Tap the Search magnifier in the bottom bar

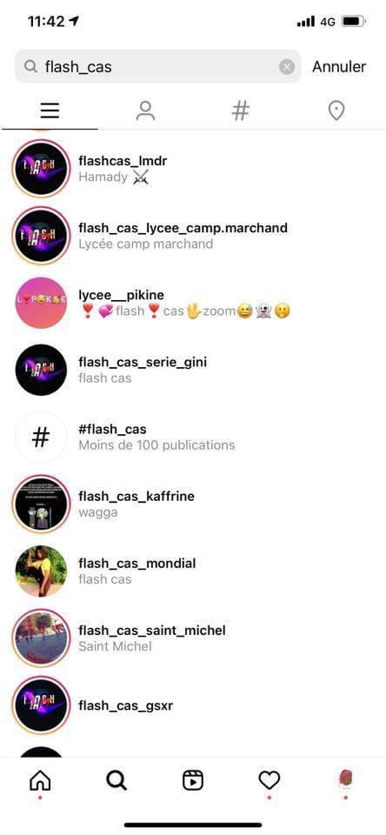click(x=116, y=780)
